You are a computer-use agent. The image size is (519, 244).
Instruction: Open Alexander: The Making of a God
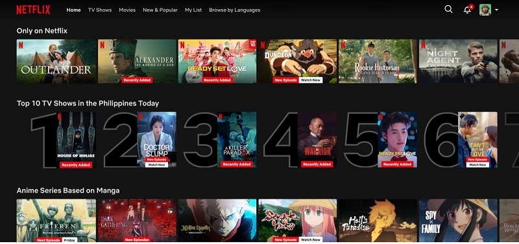click(137, 61)
